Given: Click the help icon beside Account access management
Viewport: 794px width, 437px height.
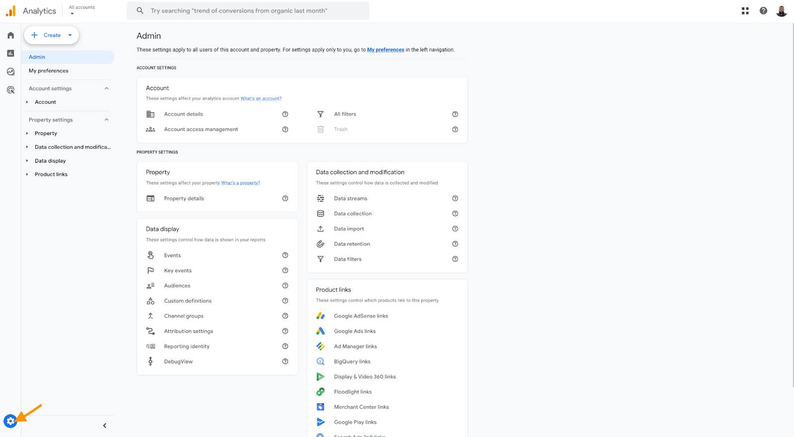Looking at the screenshot, I should pyautogui.click(x=285, y=129).
